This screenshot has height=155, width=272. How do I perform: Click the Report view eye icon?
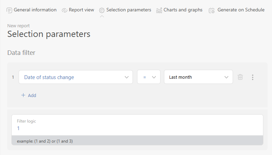point(64,10)
